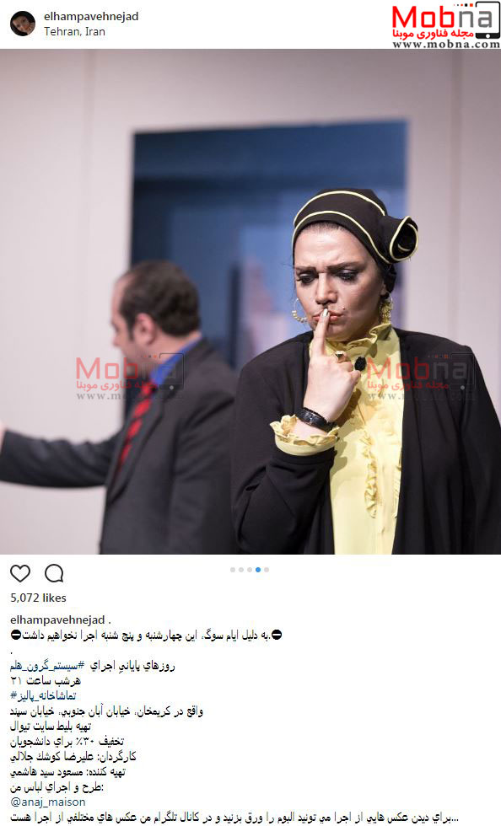Click elhampavehnejad username in caption
Screen dimensions: 501x826
point(57,620)
